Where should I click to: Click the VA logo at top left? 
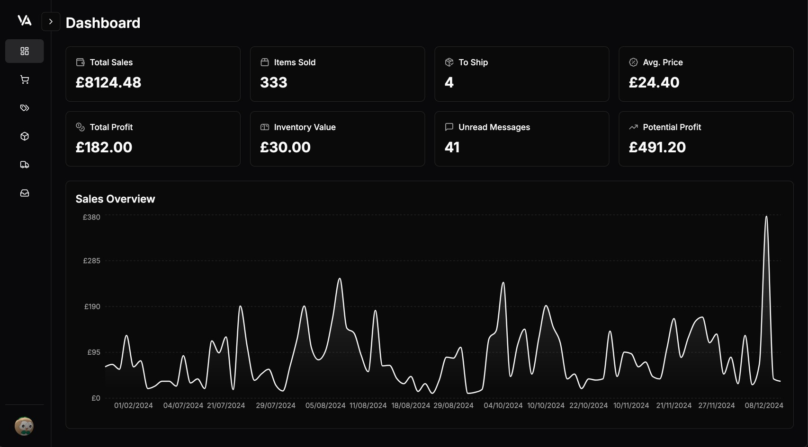(x=25, y=20)
